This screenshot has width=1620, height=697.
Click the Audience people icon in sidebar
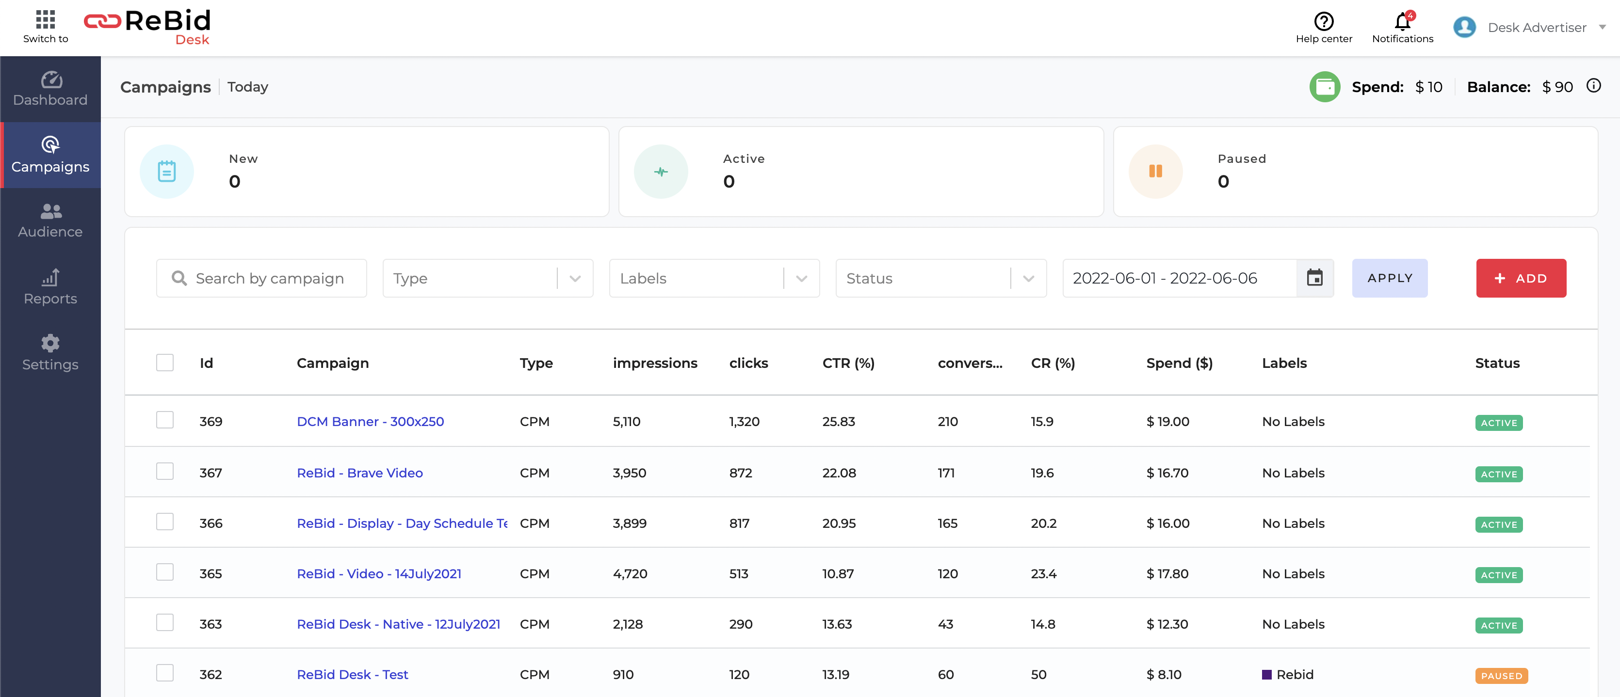coord(50,211)
